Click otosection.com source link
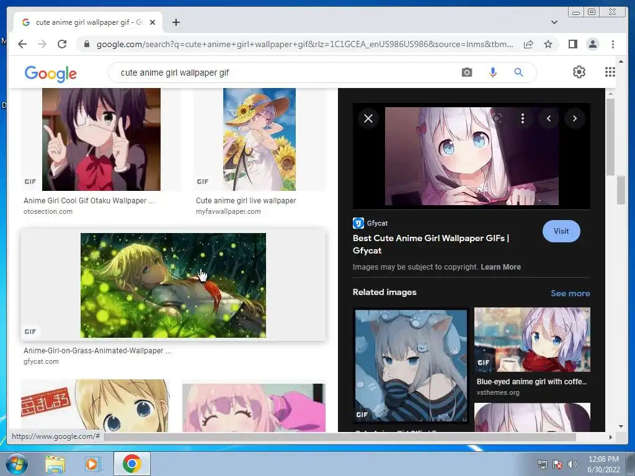The height and width of the screenshot is (476, 635). click(x=48, y=211)
